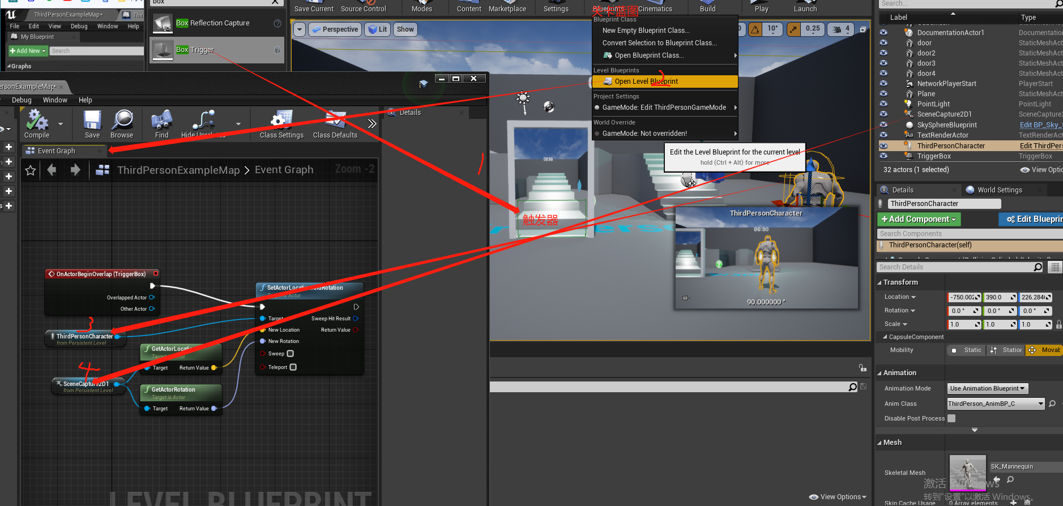The width and height of the screenshot is (1063, 506).
Task: Click the Lit view mode button
Action: [x=378, y=29]
